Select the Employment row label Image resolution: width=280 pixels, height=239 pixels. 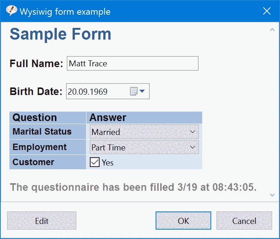pos(39,147)
